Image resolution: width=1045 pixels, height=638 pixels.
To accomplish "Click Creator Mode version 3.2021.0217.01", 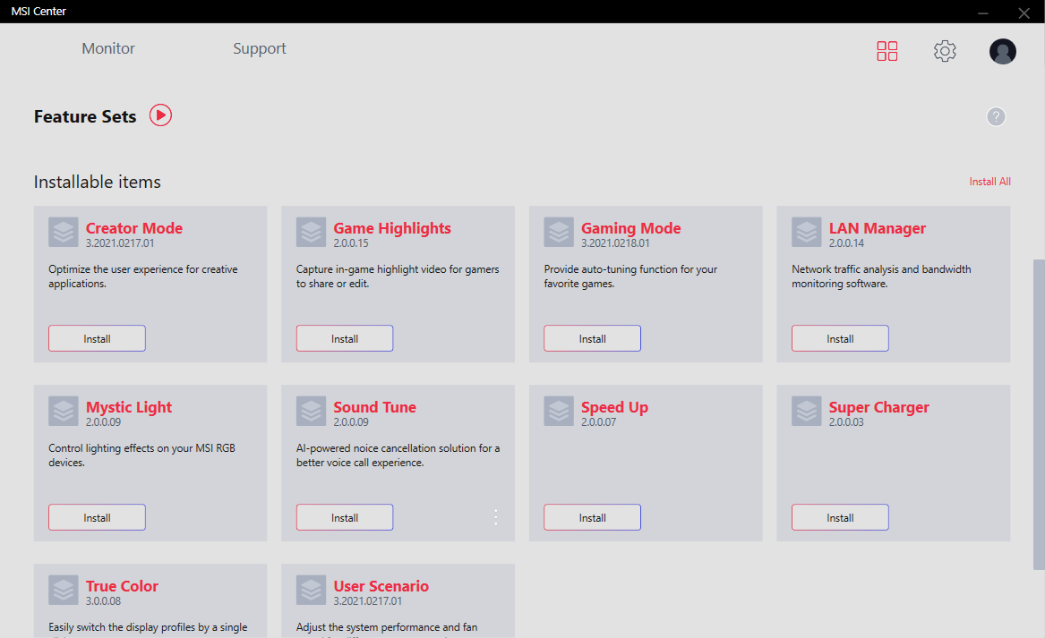I will [120, 243].
